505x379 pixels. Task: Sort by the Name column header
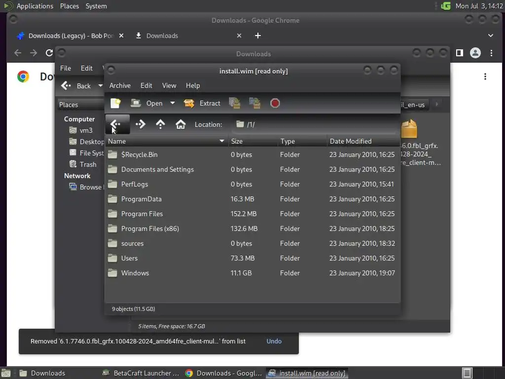pyautogui.click(x=167, y=141)
